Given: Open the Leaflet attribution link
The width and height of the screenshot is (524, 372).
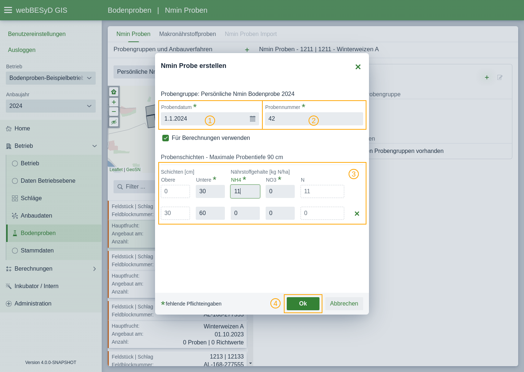Looking at the screenshot, I should coord(116,170).
